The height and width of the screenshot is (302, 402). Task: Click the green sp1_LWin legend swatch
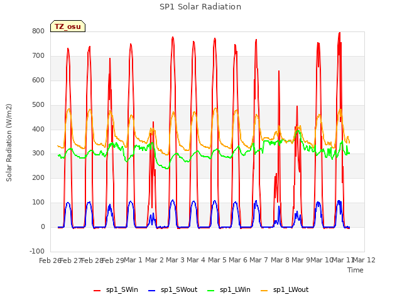[211, 291]
